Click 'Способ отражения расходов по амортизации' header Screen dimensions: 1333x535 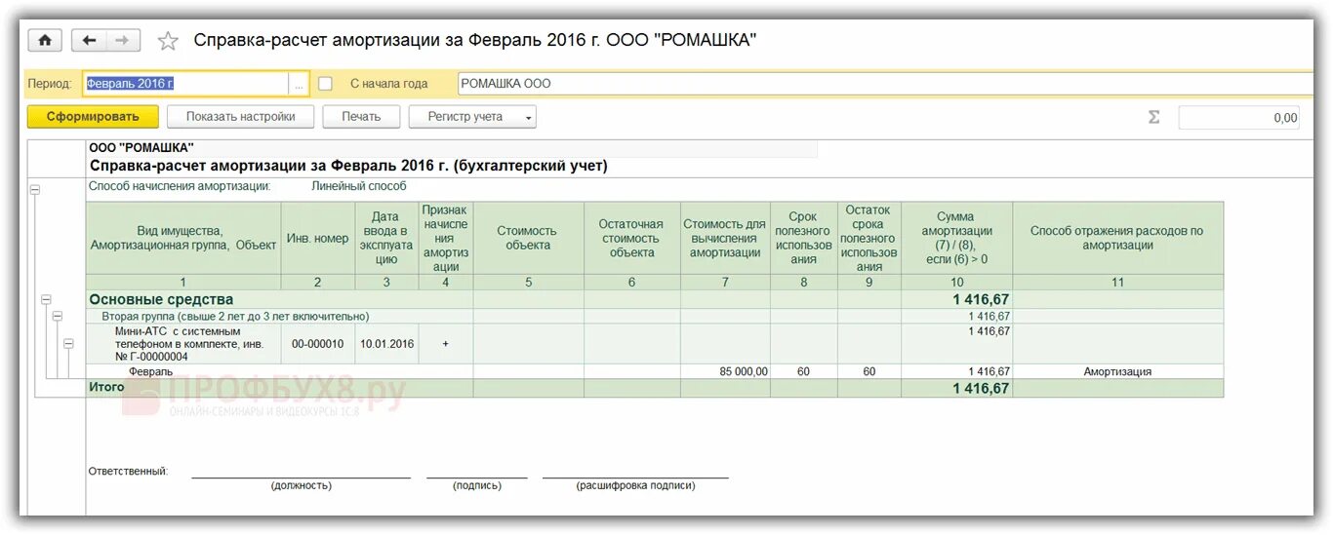[1117, 238]
